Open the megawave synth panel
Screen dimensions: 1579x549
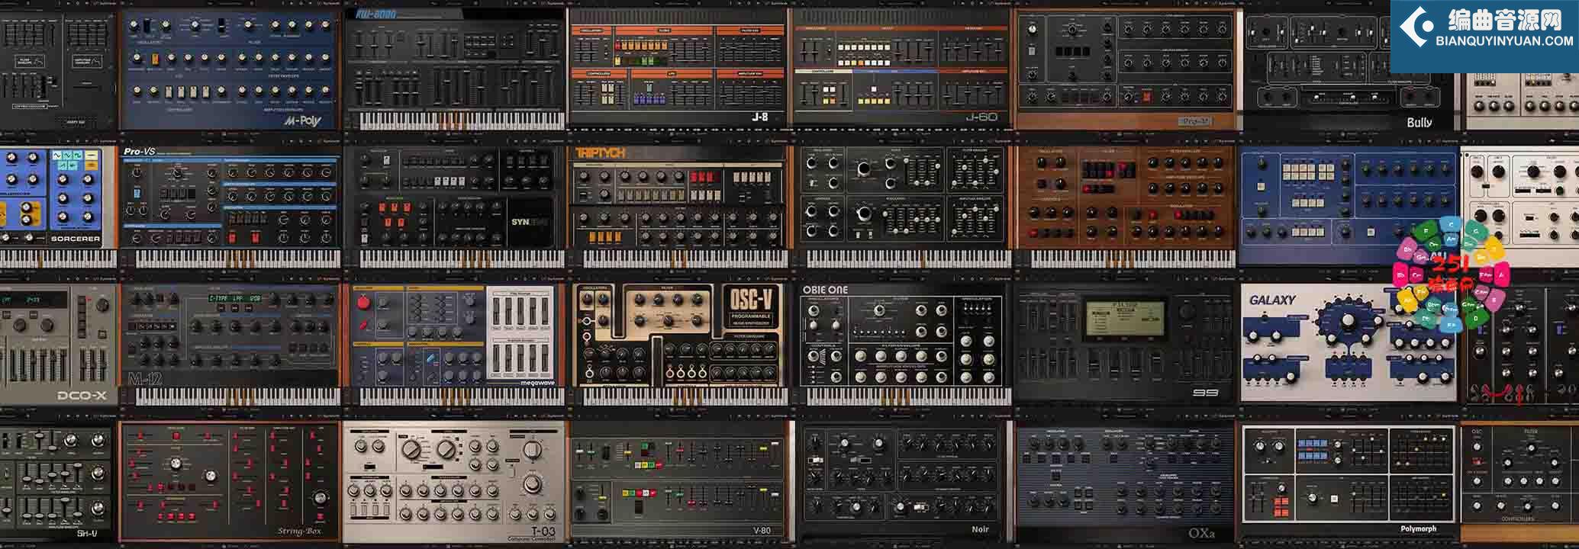pyautogui.click(x=456, y=345)
